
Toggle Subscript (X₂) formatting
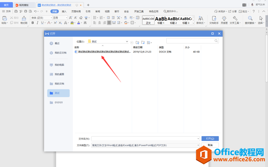click(x=60, y=23)
